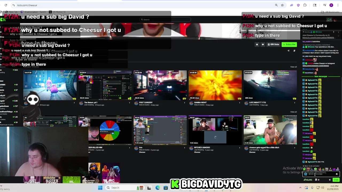
Task: Subscribe to the Cheesur channel
Action: tap(289, 45)
